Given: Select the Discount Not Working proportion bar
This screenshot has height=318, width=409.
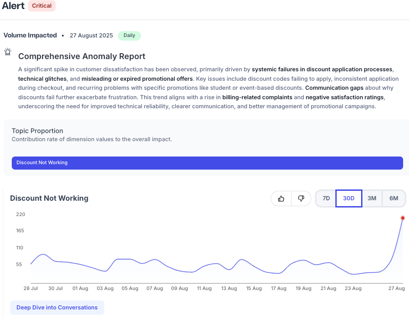Looking at the screenshot, I should coord(207,163).
